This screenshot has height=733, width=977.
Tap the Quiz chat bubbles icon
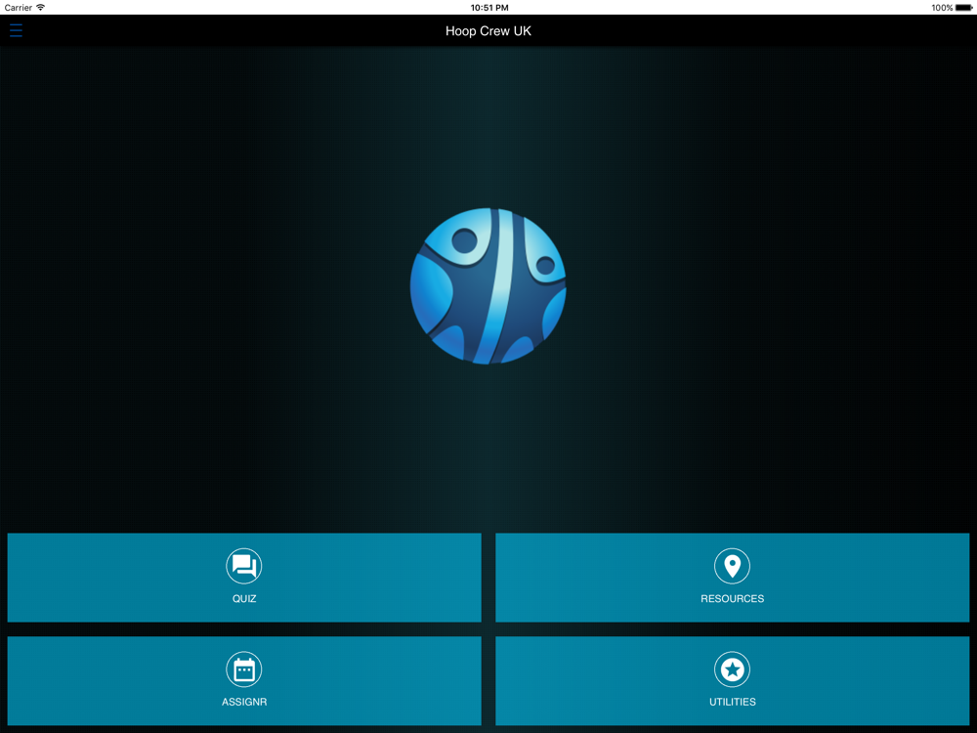(x=243, y=566)
